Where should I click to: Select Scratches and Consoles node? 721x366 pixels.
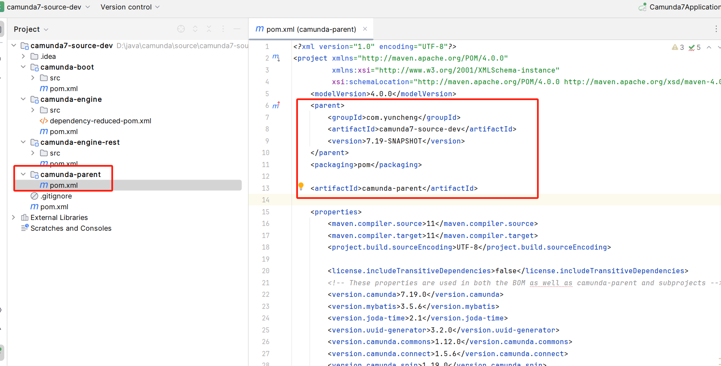[x=71, y=228]
